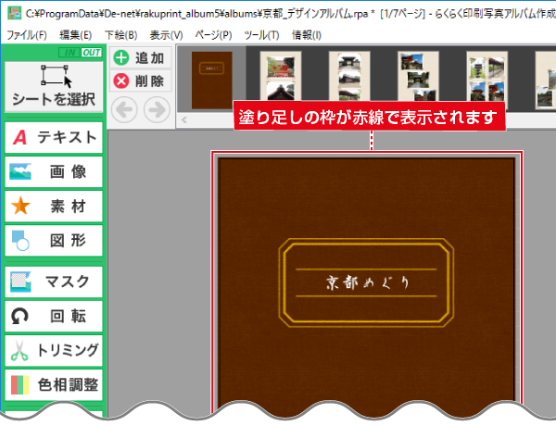This screenshot has height=426, width=556.
Task: Select the 図形 shapes tool
Action: [x=54, y=241]
